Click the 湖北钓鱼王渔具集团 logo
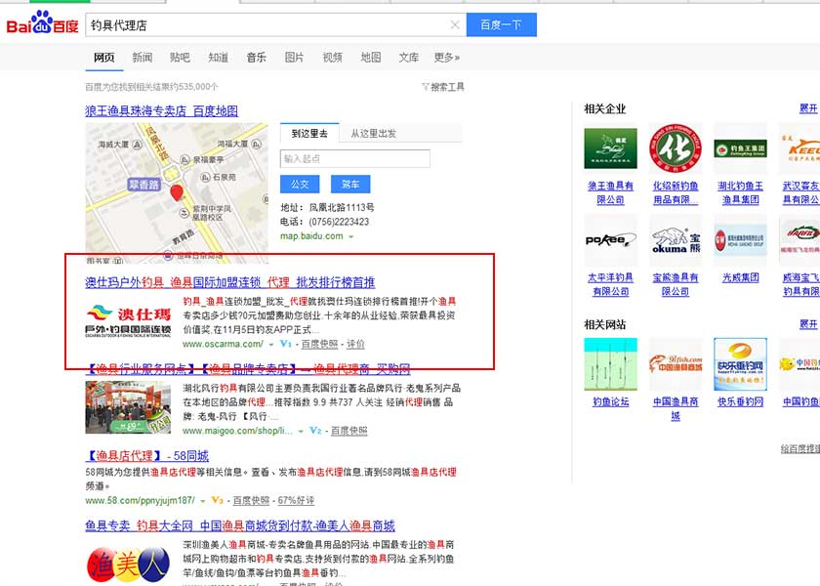Screen dimensions: 820x586 point(740,148)
